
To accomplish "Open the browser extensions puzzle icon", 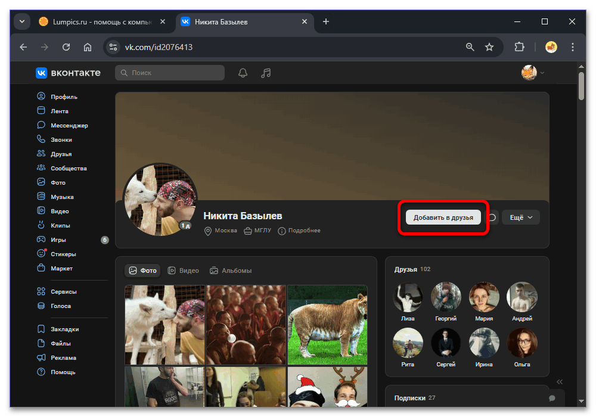I will (519, 47).
